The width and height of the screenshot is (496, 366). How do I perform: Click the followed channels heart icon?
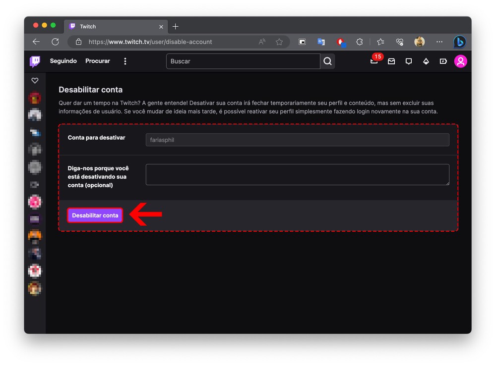pyautogui.click(x=35, y=81)
